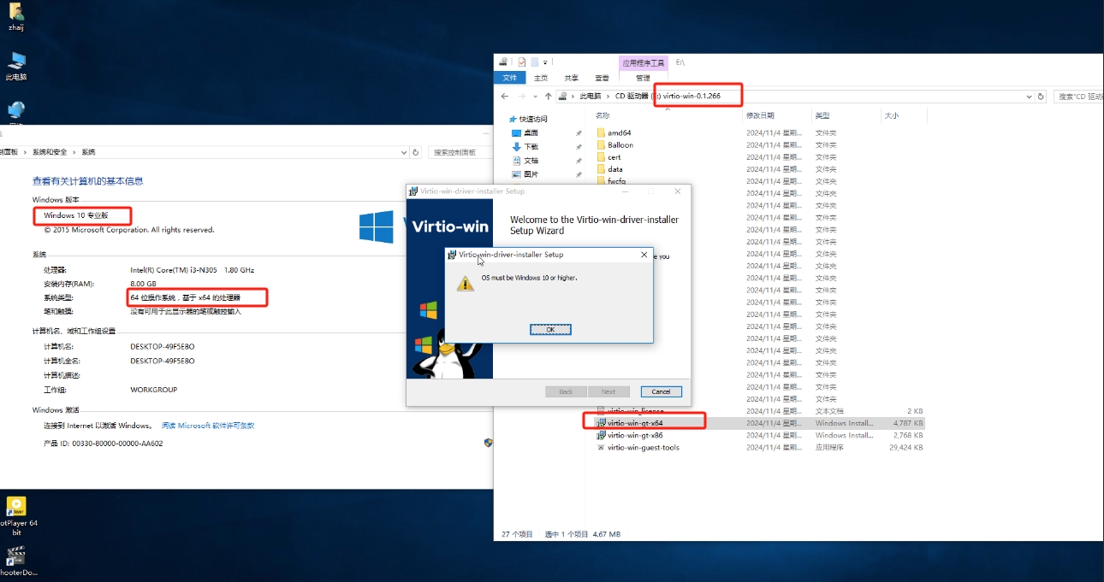Open the zhaij user folder desktop icon
The height and width of the screenshot is (582, 1104).
click(15, 15)
